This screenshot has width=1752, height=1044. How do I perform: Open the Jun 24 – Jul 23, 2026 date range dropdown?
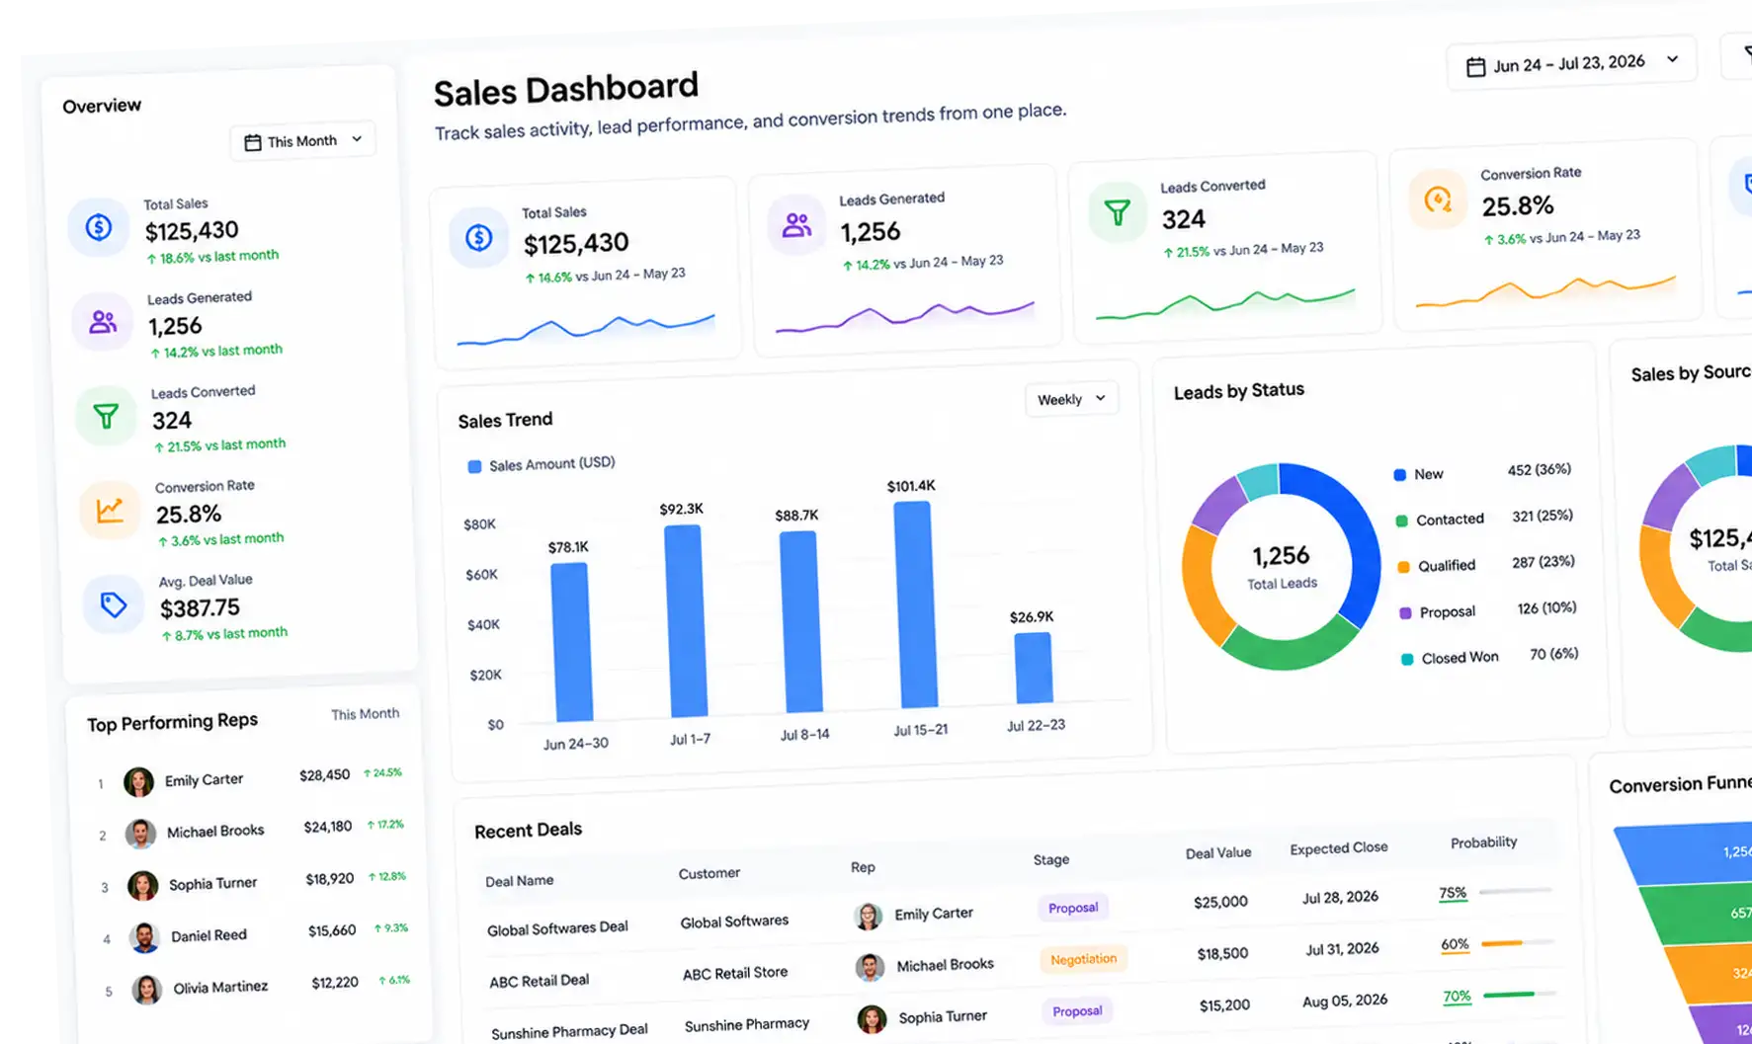(x=1572, y=64)
